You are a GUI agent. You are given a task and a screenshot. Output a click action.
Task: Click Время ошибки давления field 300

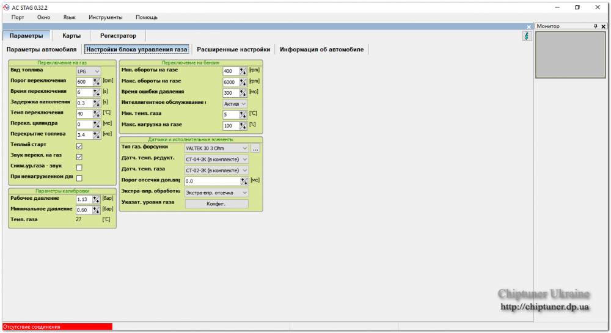pos(231,93)
